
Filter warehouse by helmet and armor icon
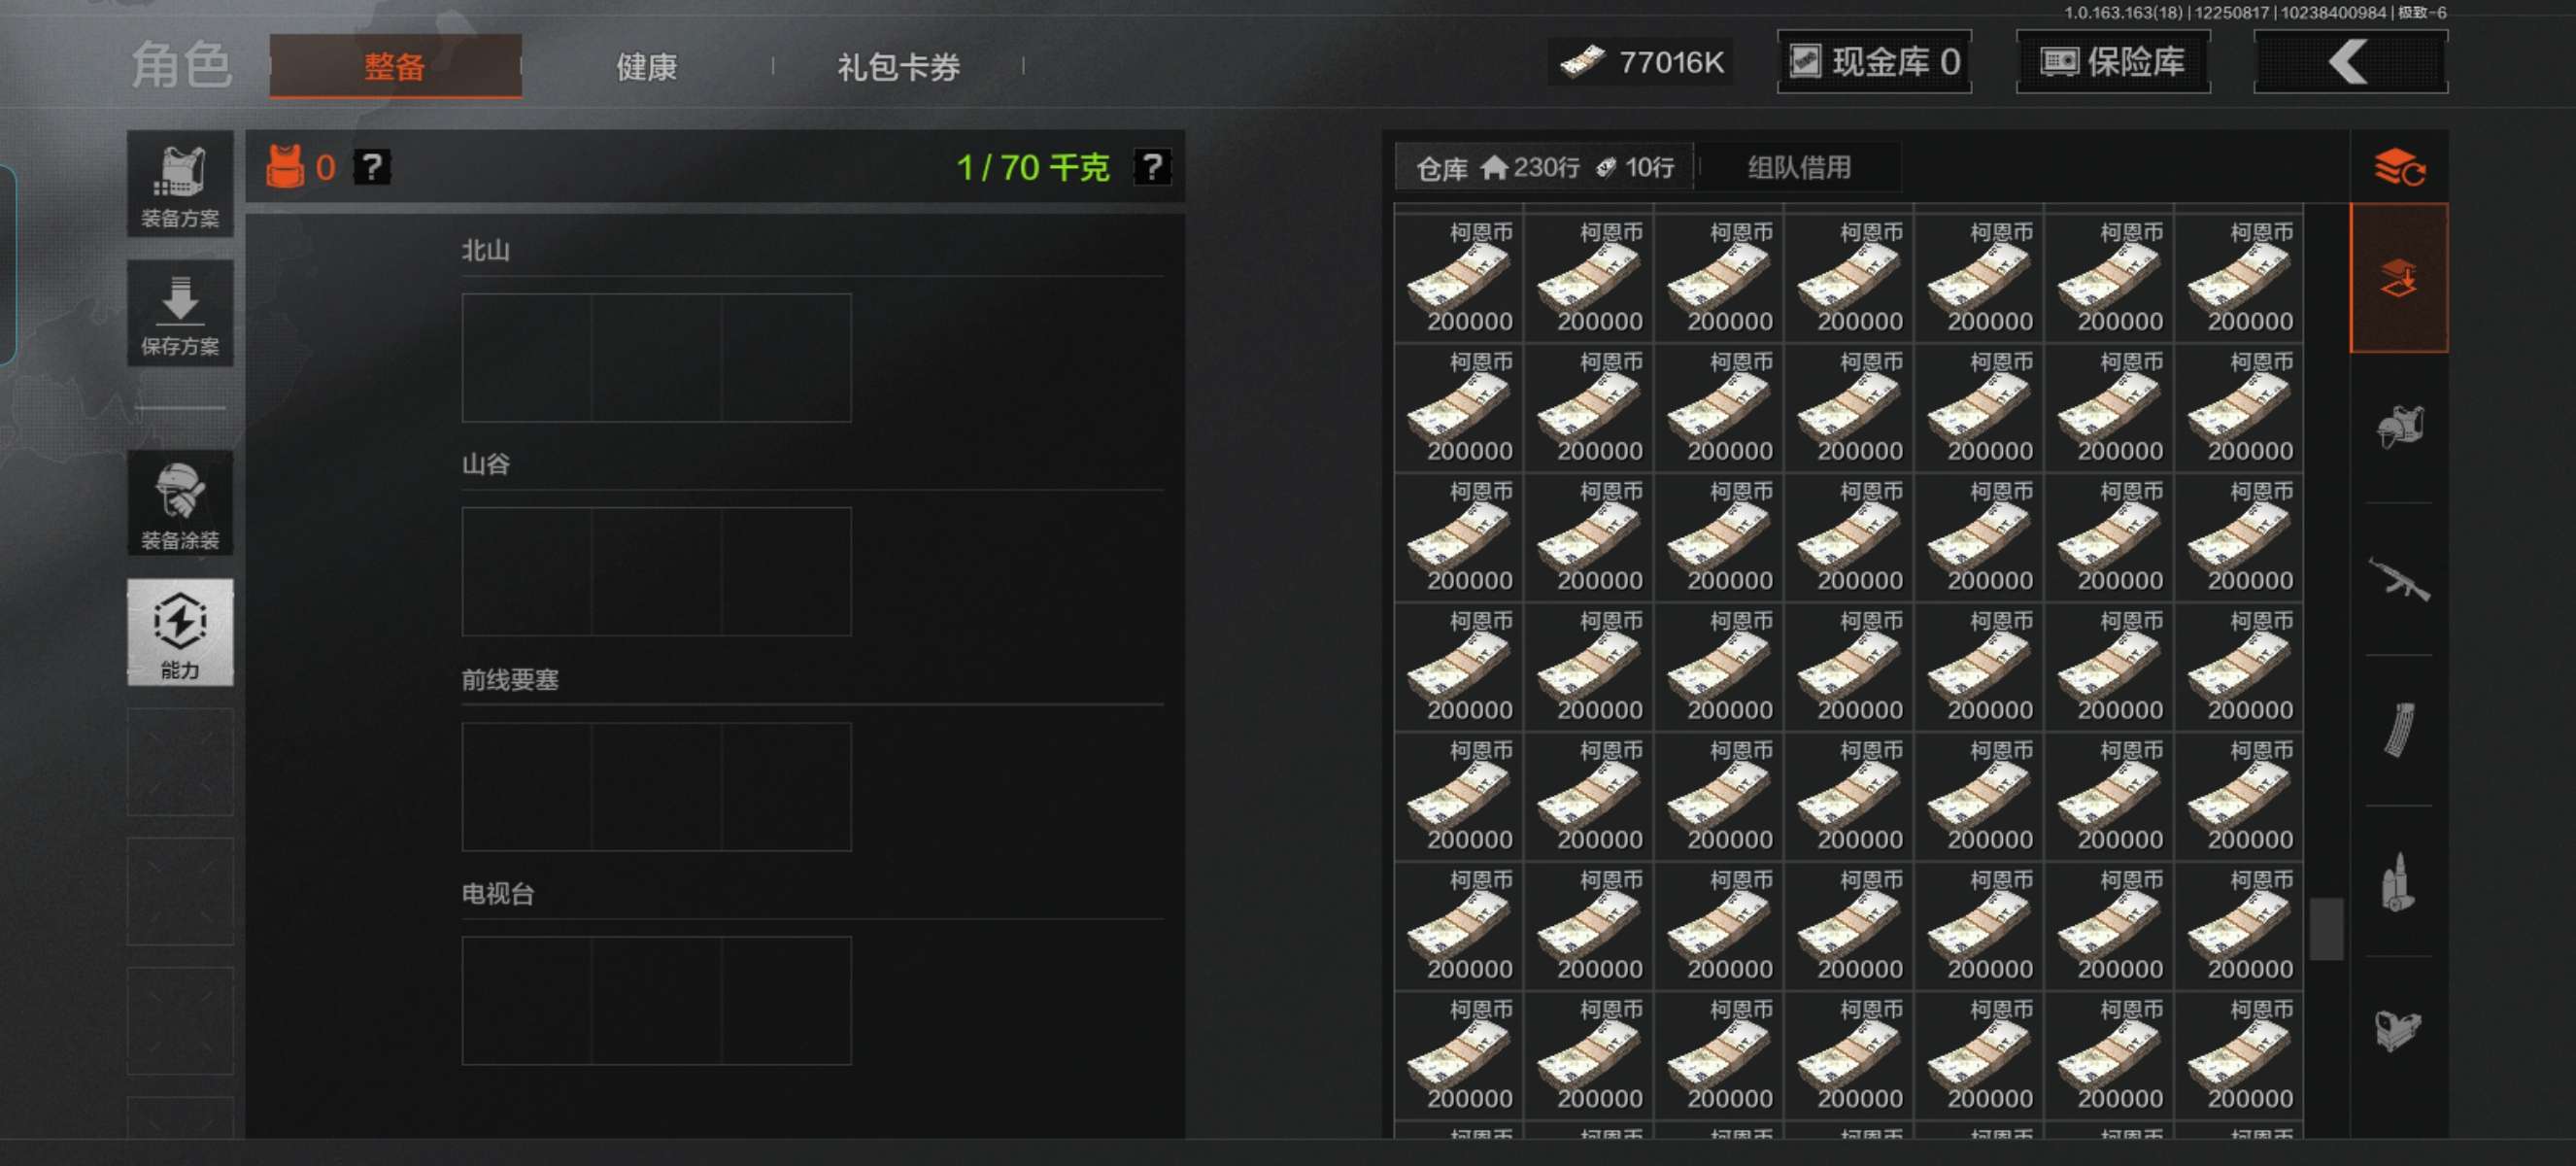pos(2399,428)
